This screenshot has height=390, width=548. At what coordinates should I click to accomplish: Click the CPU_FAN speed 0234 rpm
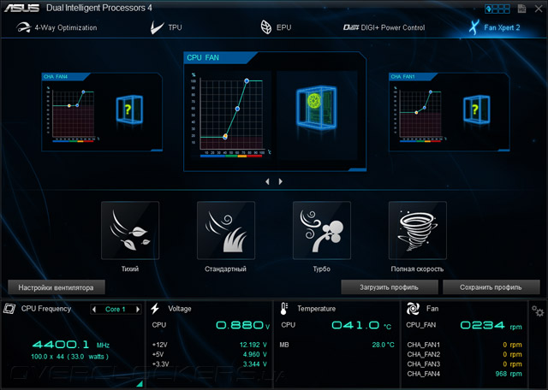[491, 325]
